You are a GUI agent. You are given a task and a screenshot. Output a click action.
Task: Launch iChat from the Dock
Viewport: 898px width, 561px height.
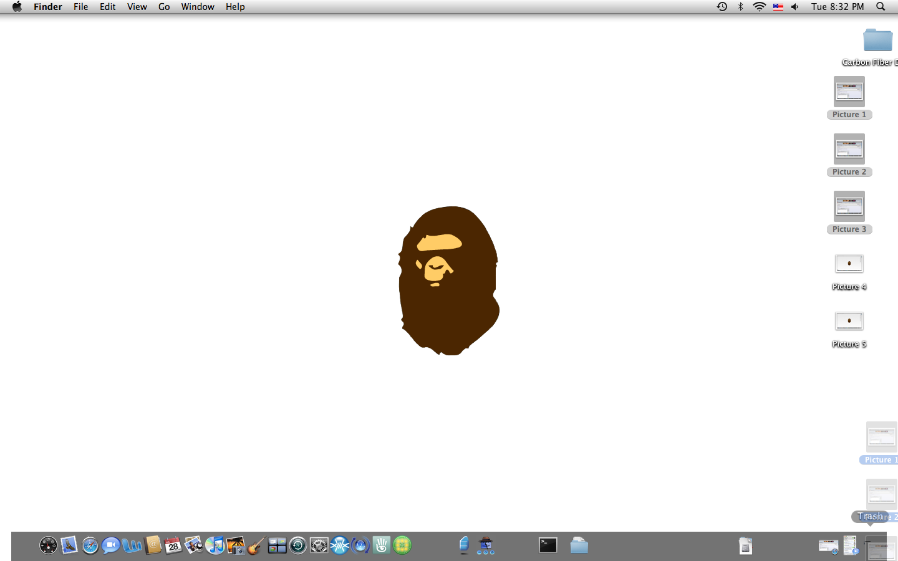point(111,545)
